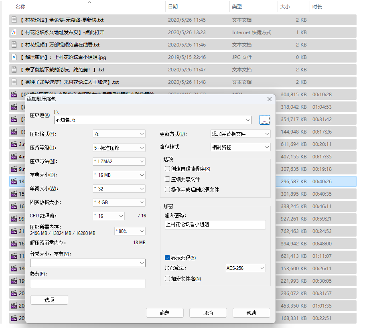Click the Internet shortcut icon in the file list

tap(14, 32)
